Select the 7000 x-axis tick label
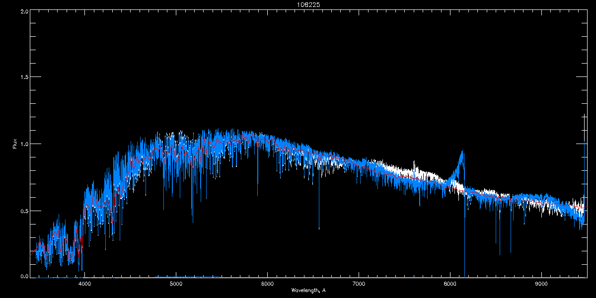 click(359, 284)
